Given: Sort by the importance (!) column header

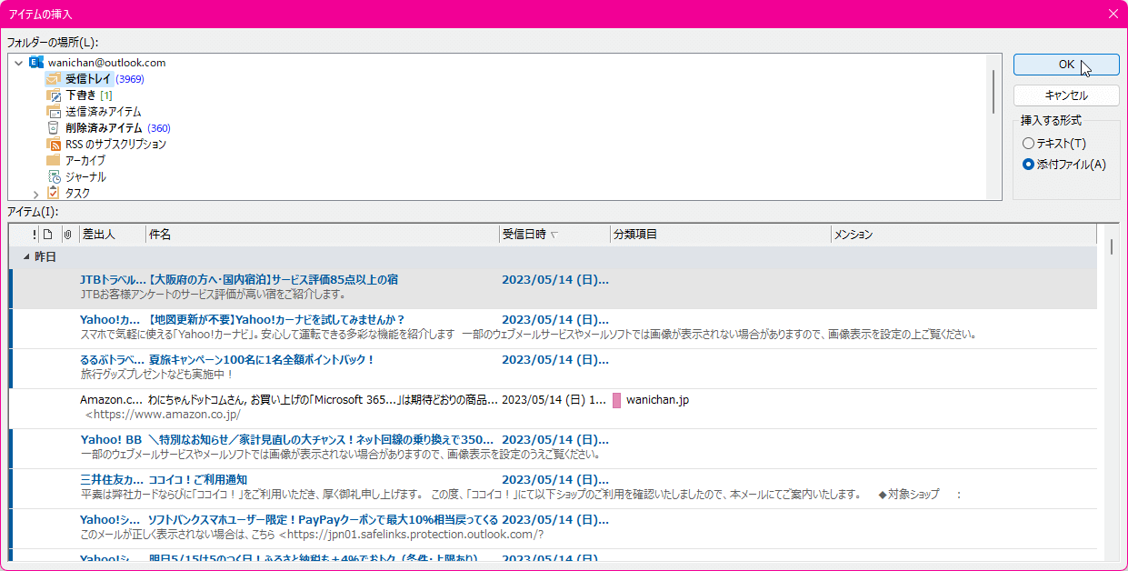Looking at the screenshot, I should [35, 235].
